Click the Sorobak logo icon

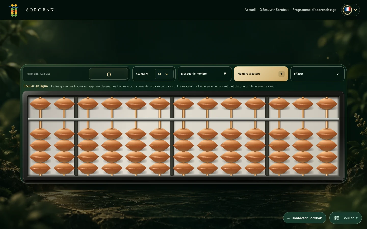point(14,10)
